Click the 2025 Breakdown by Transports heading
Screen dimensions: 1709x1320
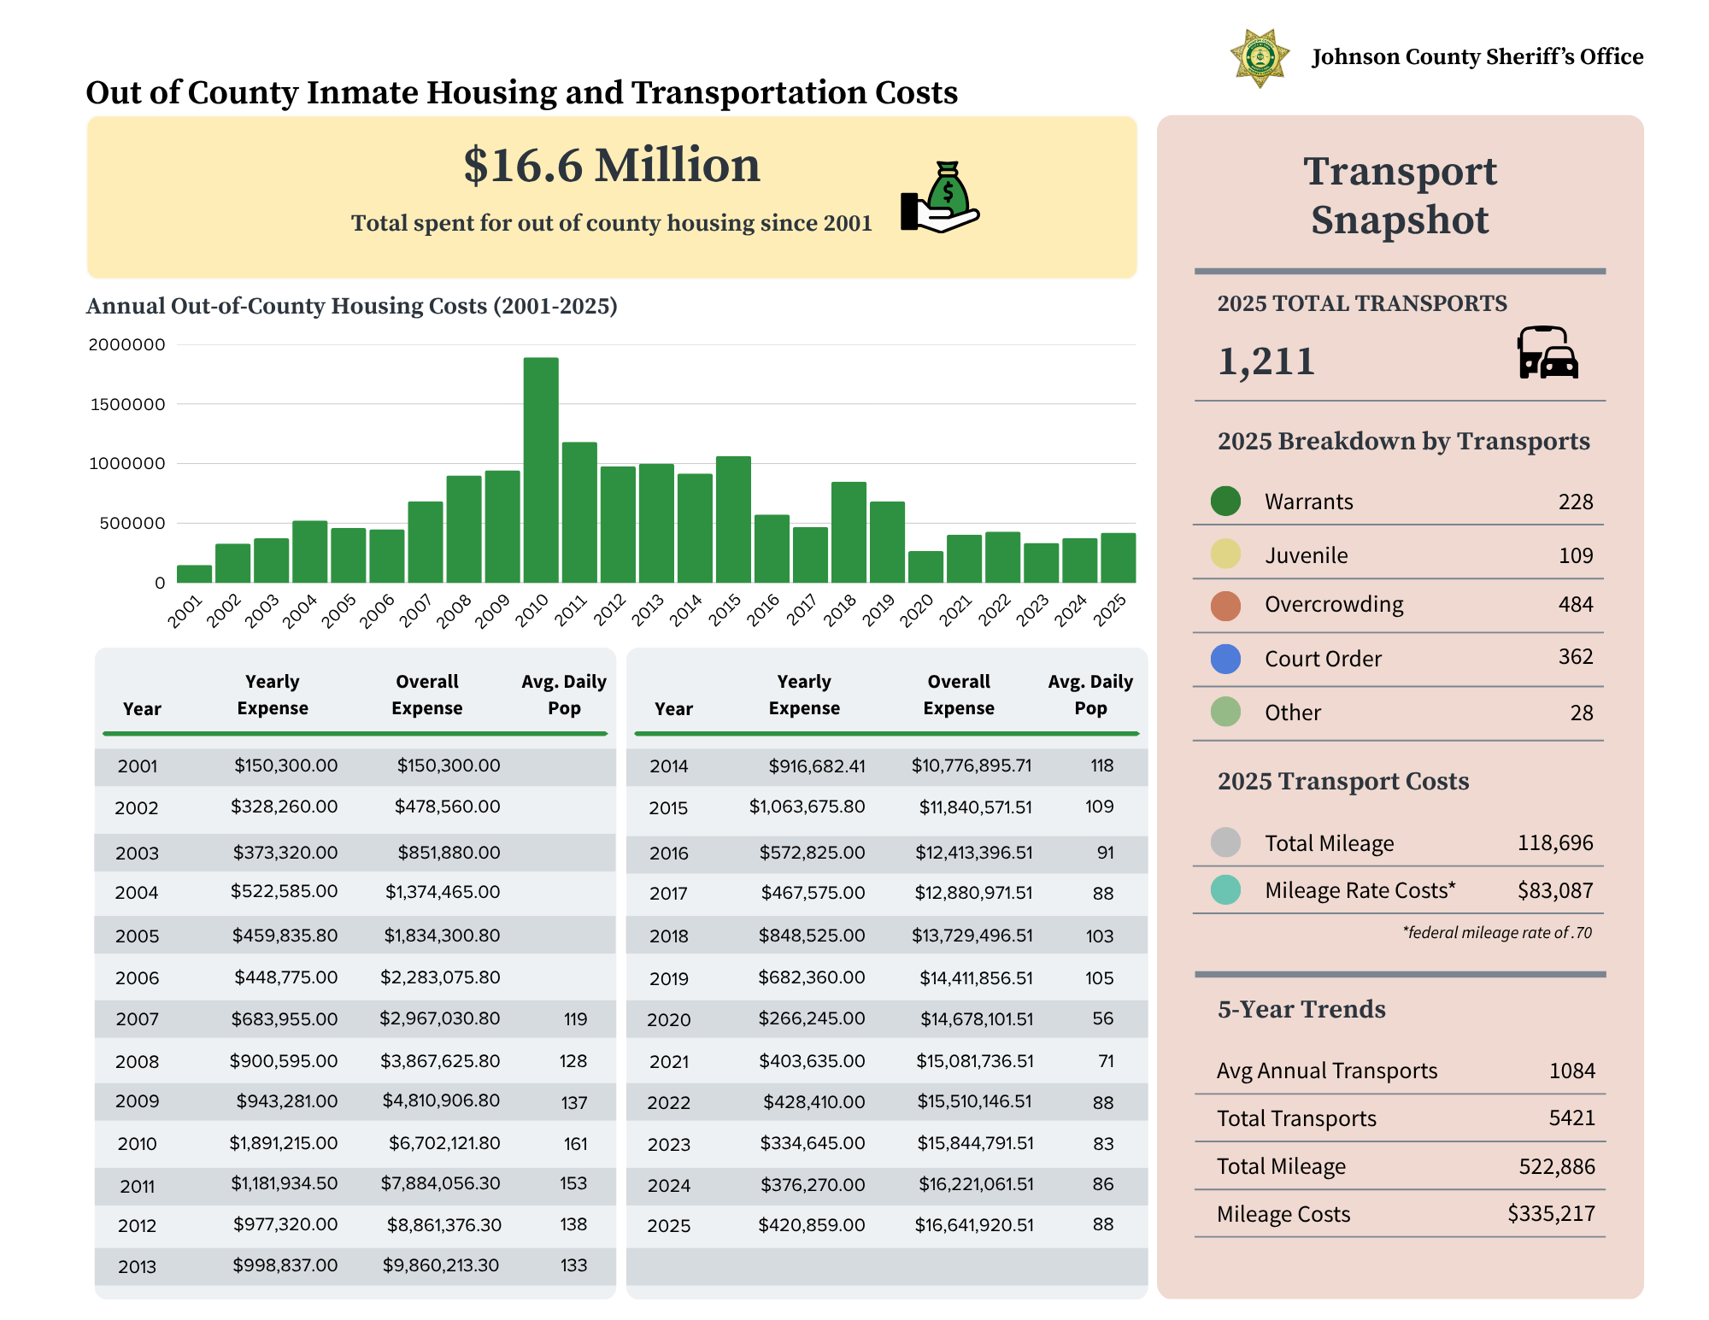[1404, 441]
